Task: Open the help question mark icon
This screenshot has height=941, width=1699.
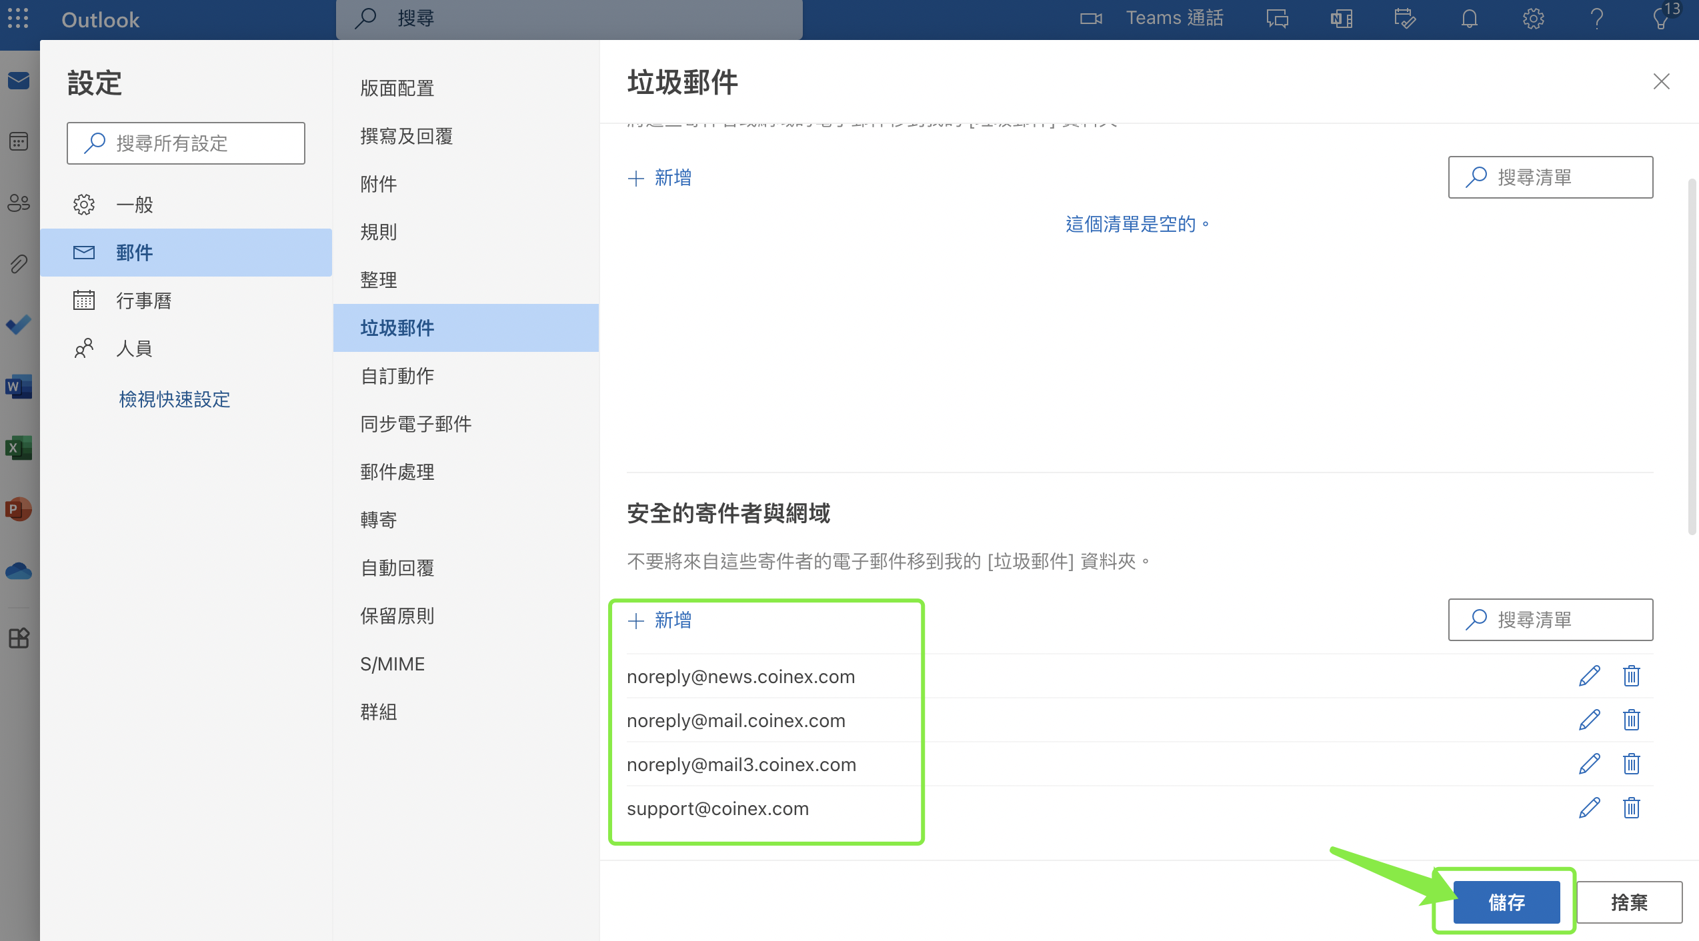Action: click(1596, 19)
